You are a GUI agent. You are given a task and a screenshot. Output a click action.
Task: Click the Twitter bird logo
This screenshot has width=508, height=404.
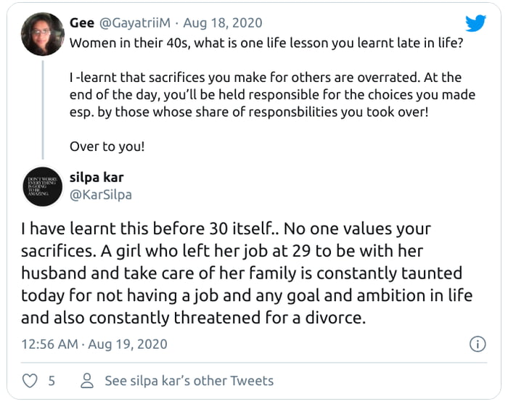pyautogui.click(x=475, y=23)
